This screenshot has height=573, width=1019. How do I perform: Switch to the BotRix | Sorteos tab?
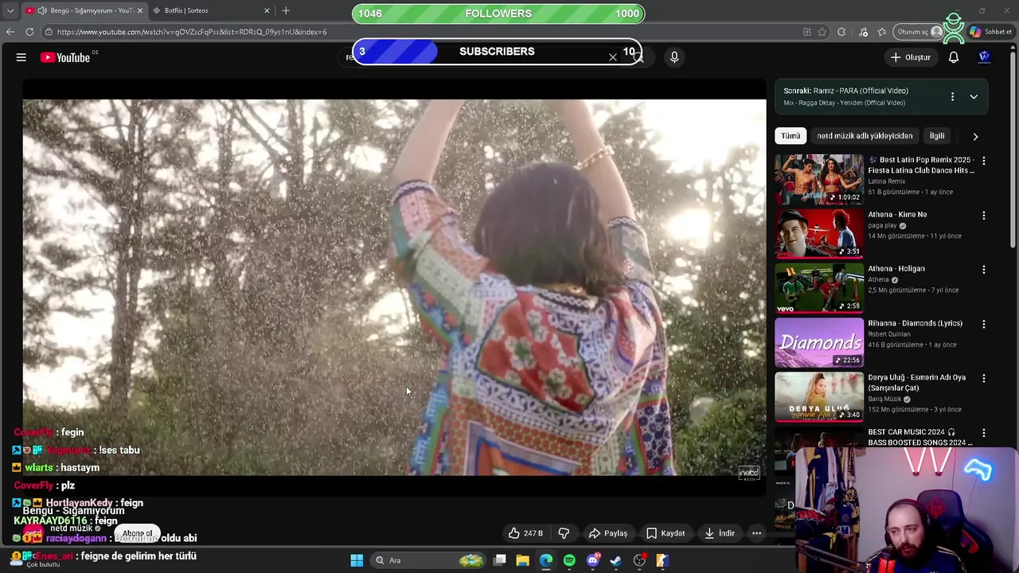210,10
